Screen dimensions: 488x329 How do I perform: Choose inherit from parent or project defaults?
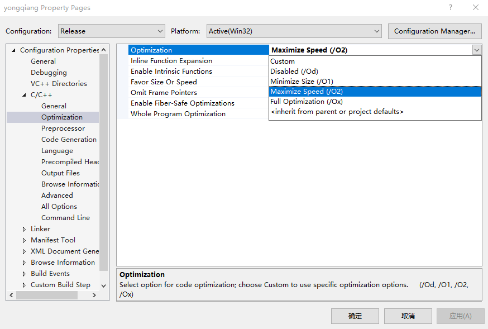375,111
